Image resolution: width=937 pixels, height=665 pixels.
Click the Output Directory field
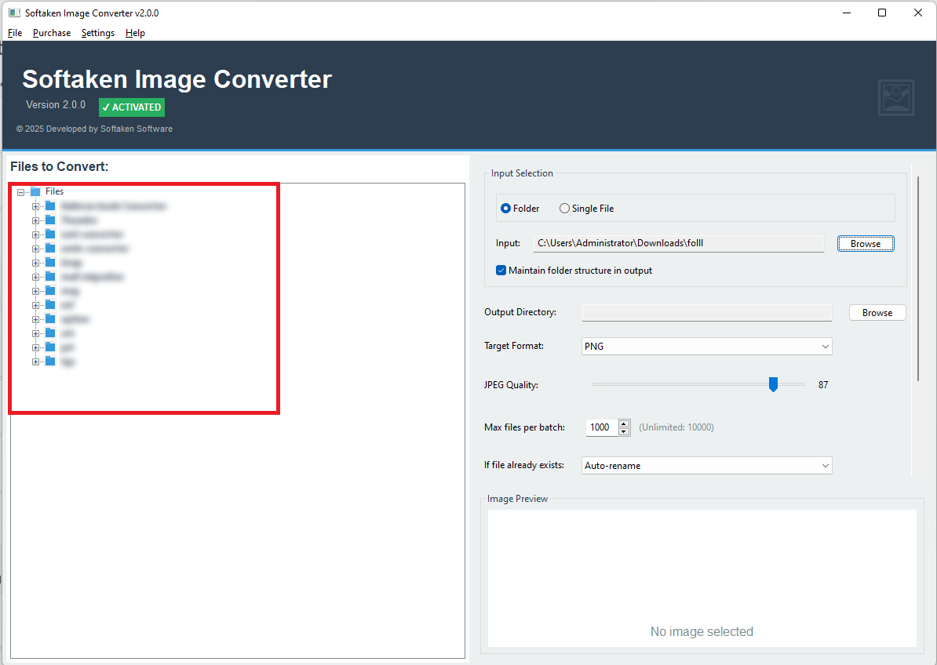click(707, 312)
